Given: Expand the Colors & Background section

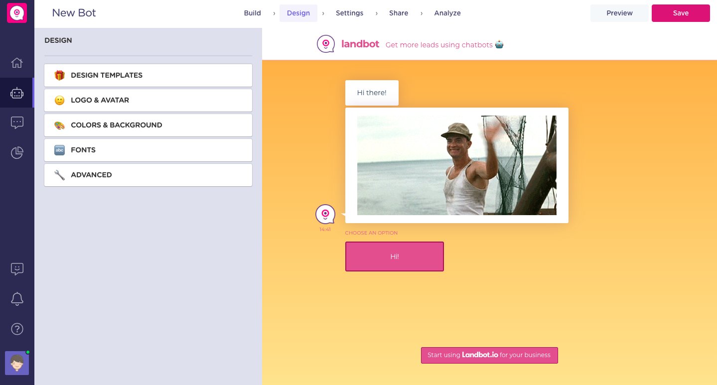Looking at the screenshot, I should click(148, 125).
